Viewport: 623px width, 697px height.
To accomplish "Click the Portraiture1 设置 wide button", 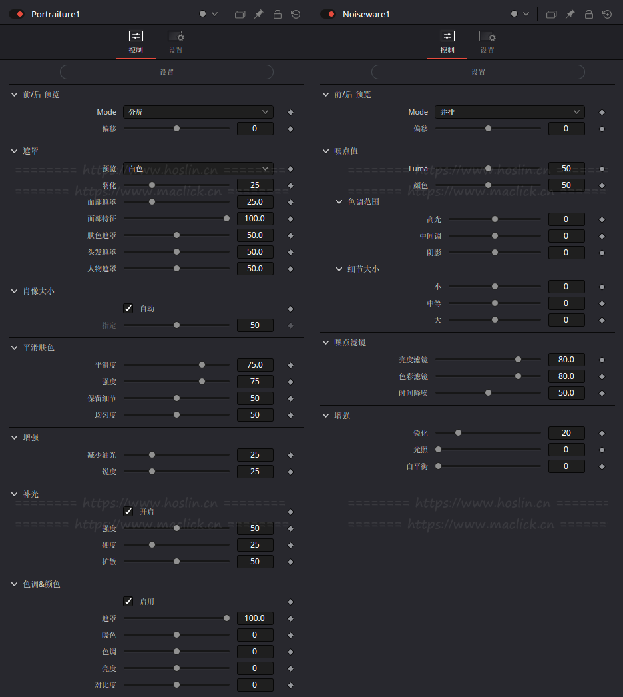I will [x=166, y=72].
